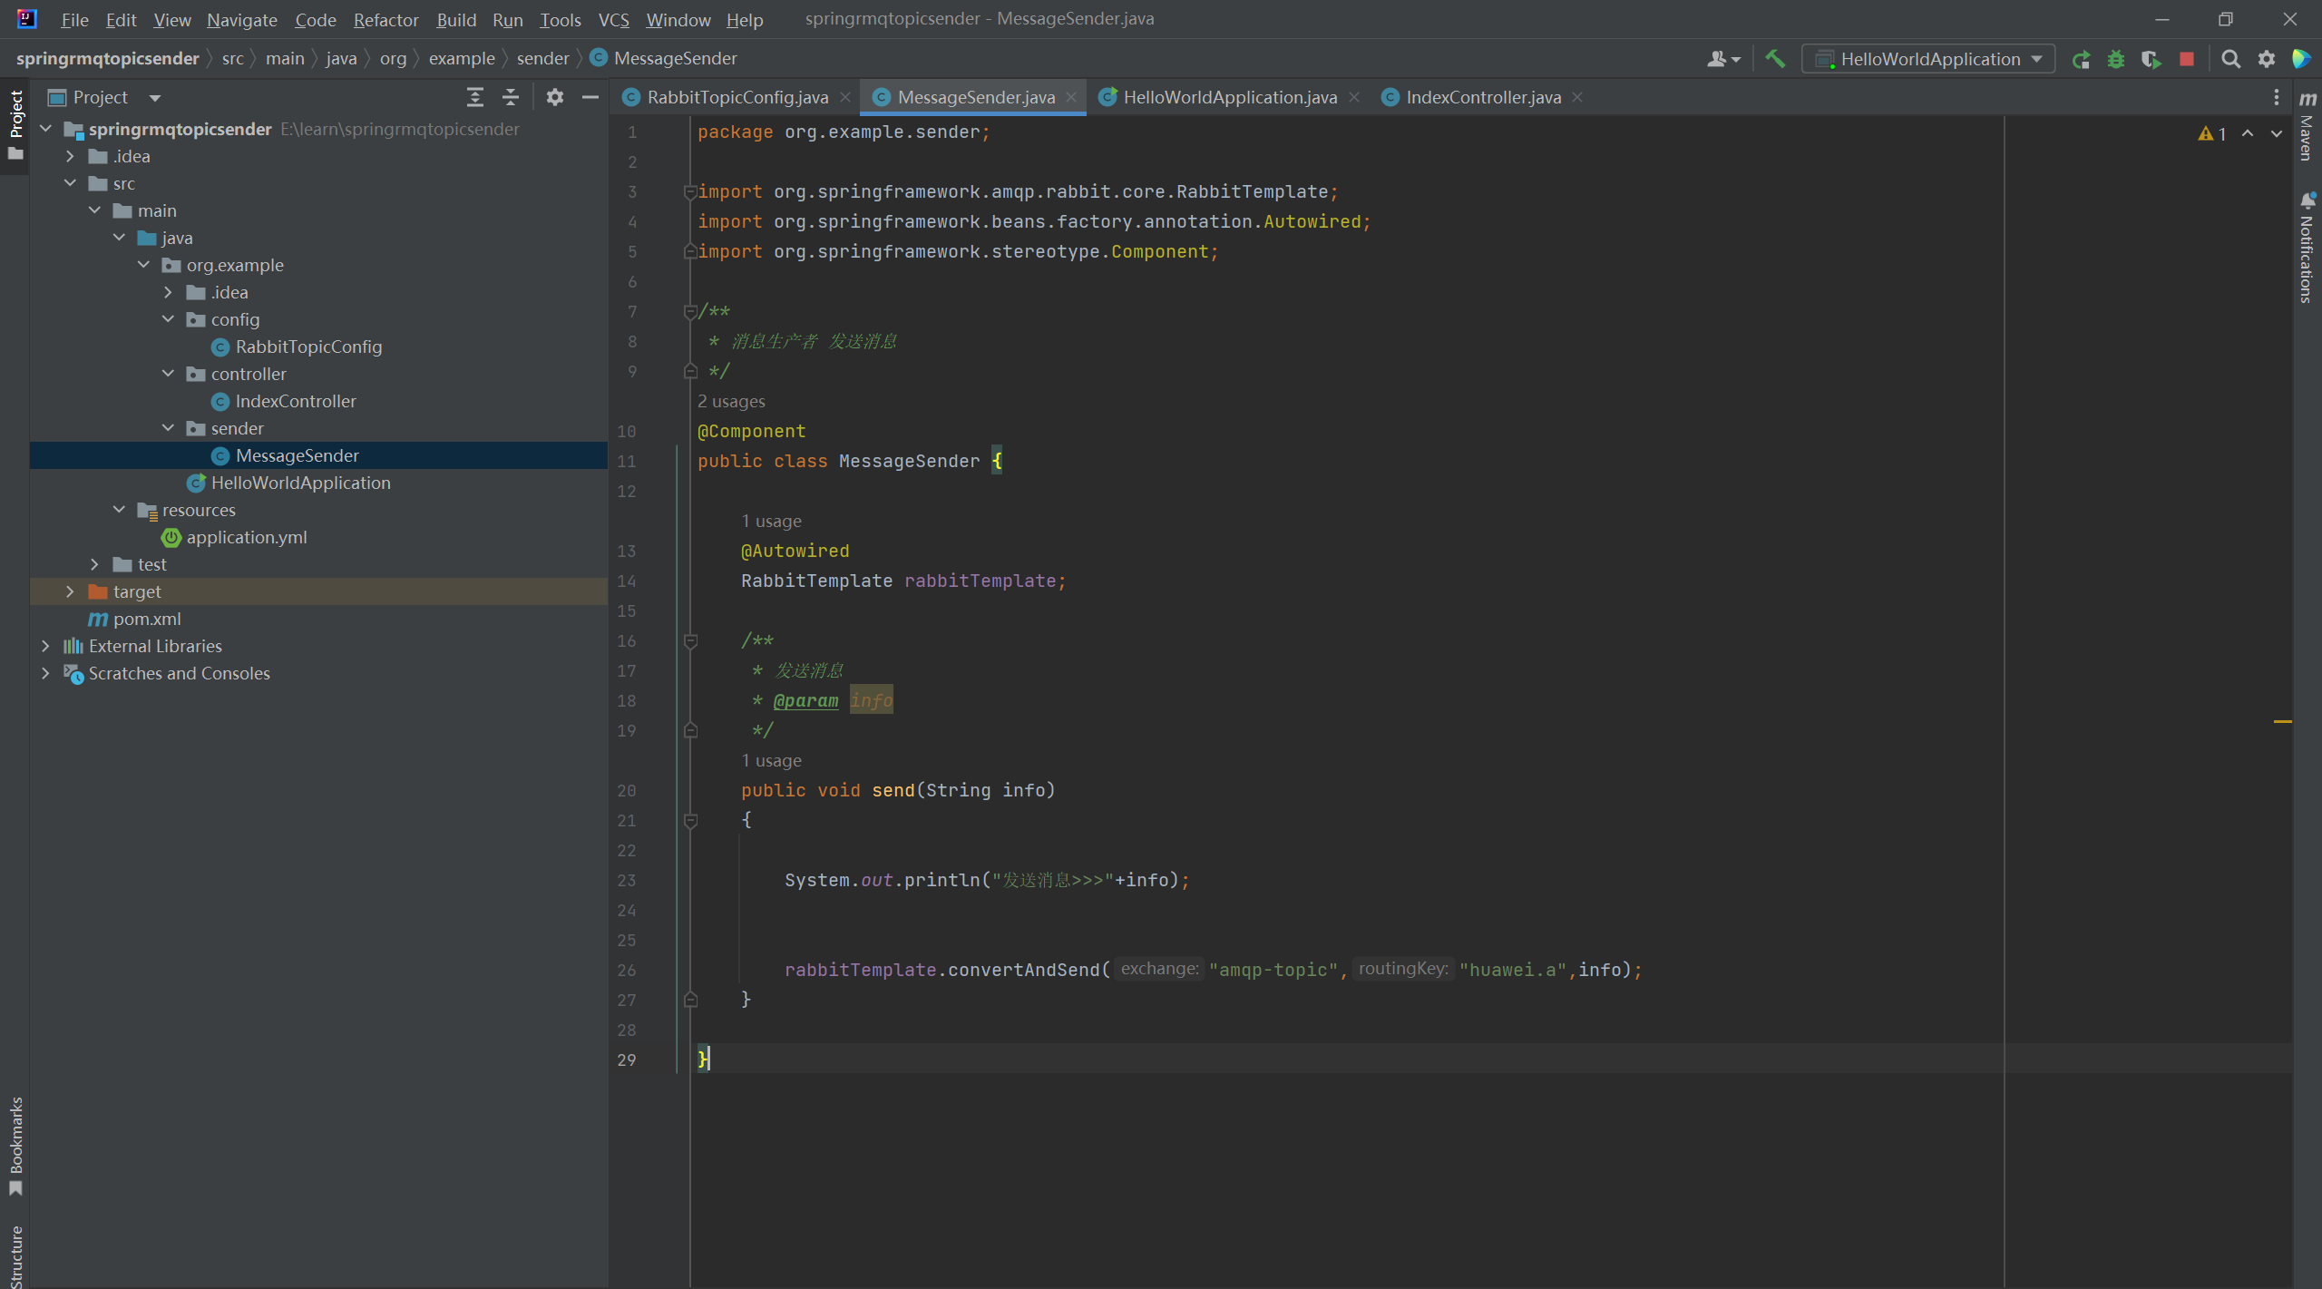
Task: Open Project panel options gear icon
Action: pos(554,97)
